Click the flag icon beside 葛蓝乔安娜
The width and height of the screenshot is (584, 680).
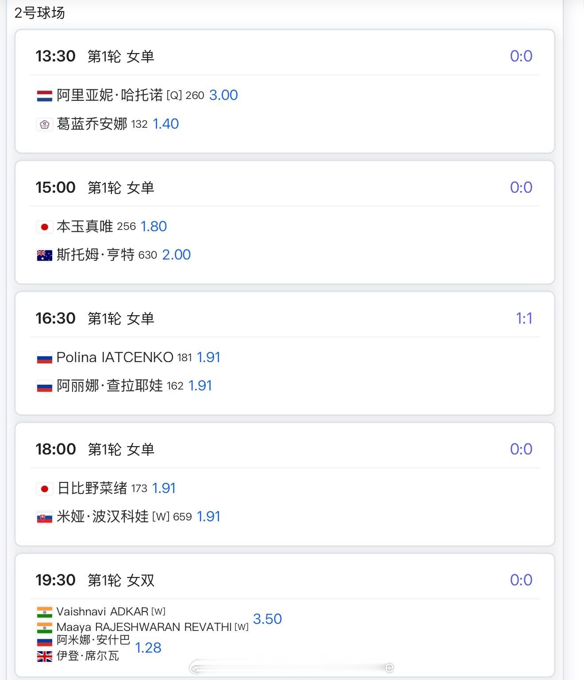pyautogui.click(x=44, y=124)
